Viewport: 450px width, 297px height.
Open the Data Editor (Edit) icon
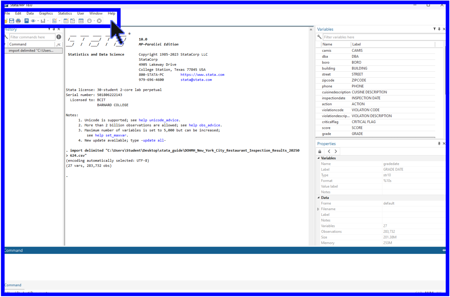point(66,21)
